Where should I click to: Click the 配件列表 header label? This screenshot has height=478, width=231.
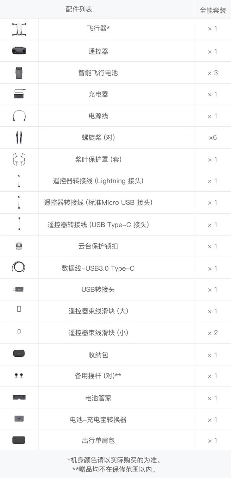79,9
